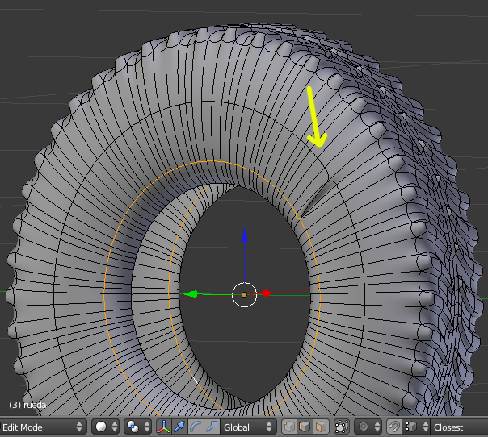Open the viewport shading sphere dropdown
488x437 pixels.
point(107,427)
